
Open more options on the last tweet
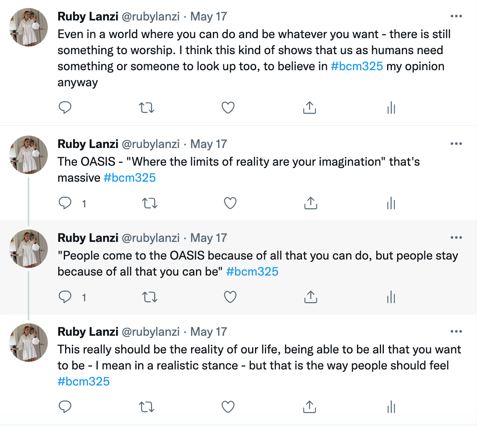pos(456,332)
